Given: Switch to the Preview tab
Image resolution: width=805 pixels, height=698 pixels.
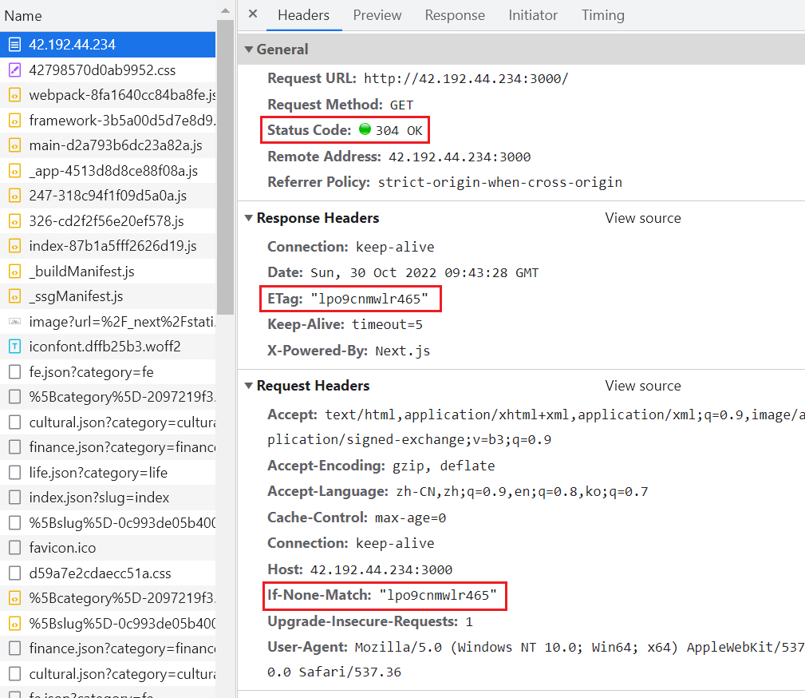Looking at the screenshot, I should point(377,15).
